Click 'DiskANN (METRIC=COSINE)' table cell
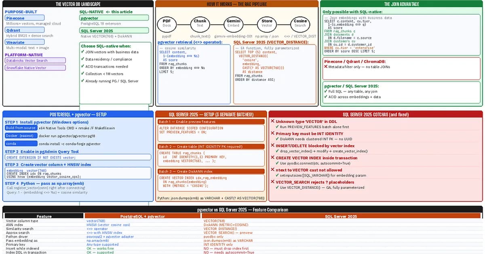 (226, 225)
